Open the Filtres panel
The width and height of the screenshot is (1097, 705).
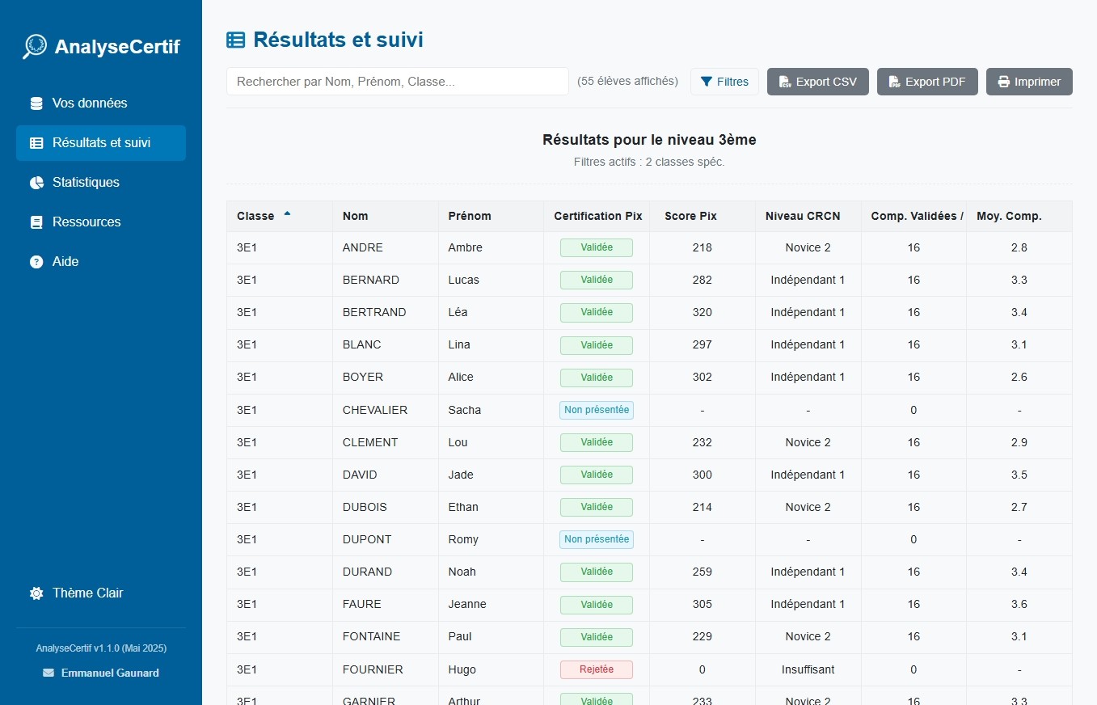click(724, 82)
